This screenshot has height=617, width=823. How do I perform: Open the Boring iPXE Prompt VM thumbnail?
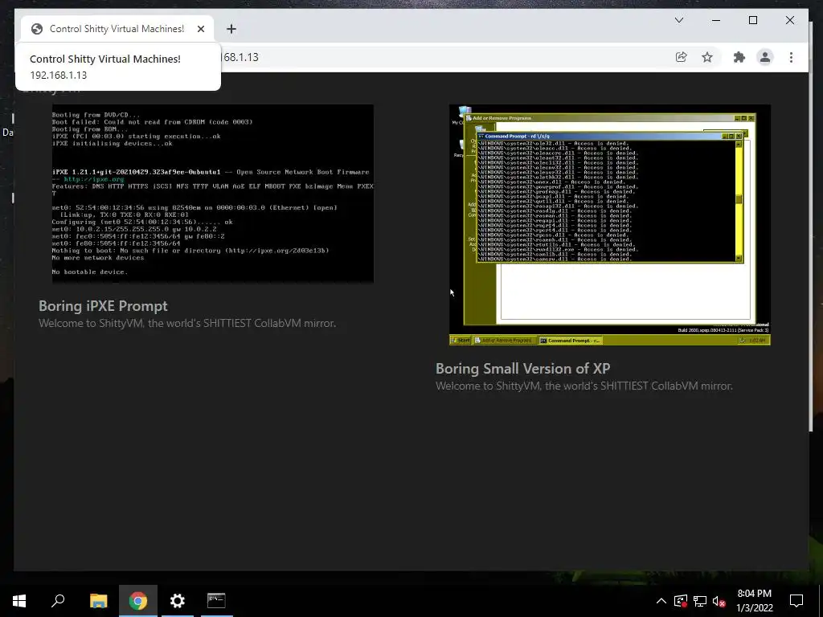pos(212,193)
